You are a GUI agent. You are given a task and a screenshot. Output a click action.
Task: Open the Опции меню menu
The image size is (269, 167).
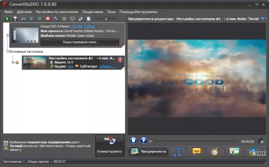93,12
